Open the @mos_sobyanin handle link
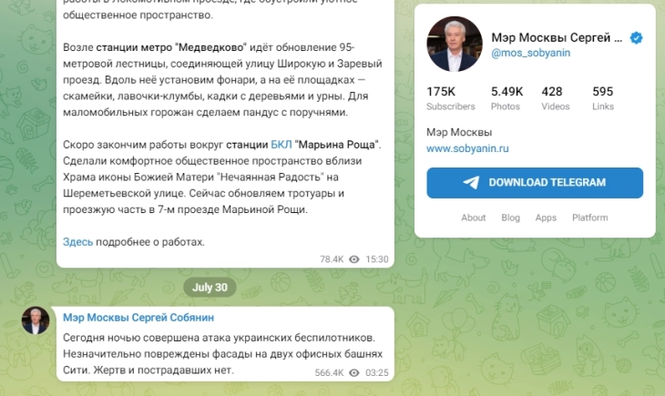The width and height of the screenshot is (665, 396). (x=530, y=53)
